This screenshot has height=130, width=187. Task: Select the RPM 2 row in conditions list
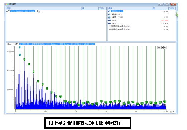[x=142, y=14]
